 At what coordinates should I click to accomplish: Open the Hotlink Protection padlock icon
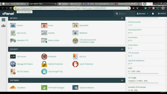point(44,64)
